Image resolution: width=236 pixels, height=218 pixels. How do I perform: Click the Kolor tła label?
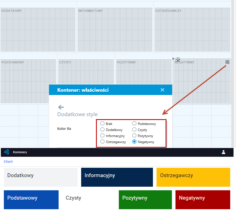point(64,128)
